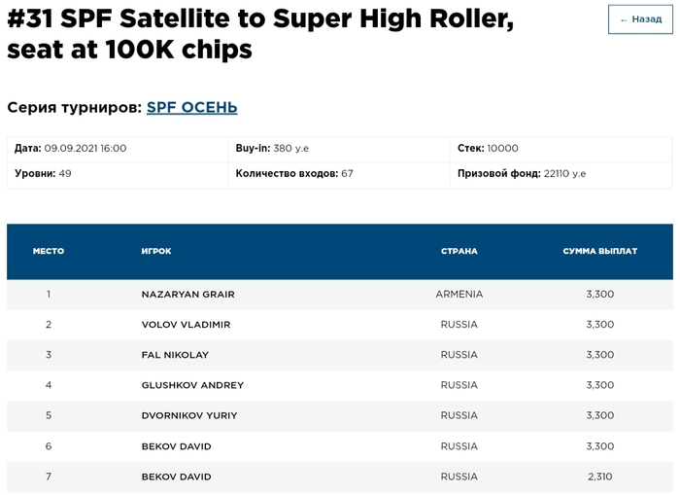Viewport: 680px width, 495px height.
Task: Click the ARMENIA country cell
Action: (x=459, y=295)
